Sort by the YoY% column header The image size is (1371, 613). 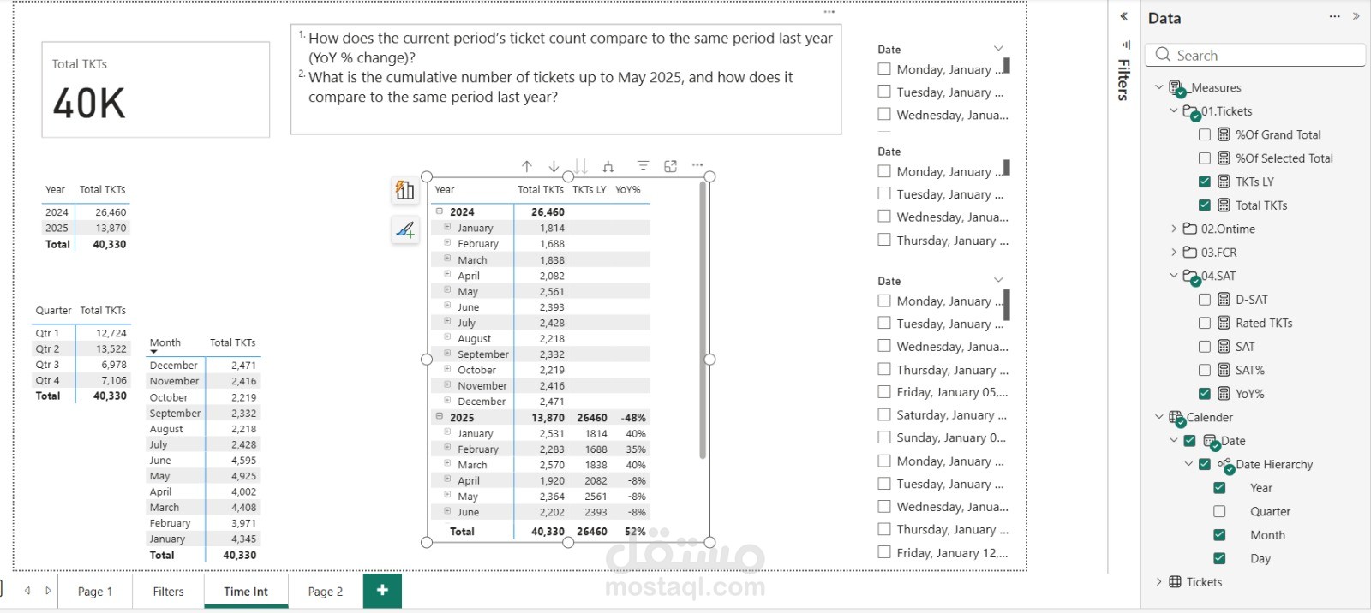click(x=628, y=190)
